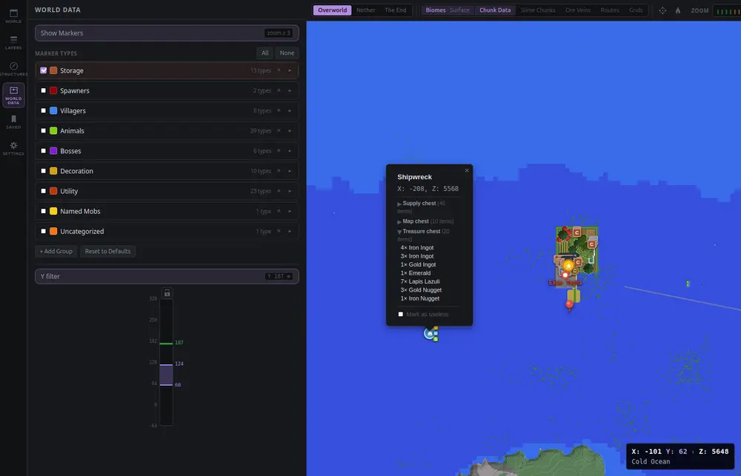Collapse the Show Markers section header
This screenshot has height=476, width=741.
coord(167,33)
